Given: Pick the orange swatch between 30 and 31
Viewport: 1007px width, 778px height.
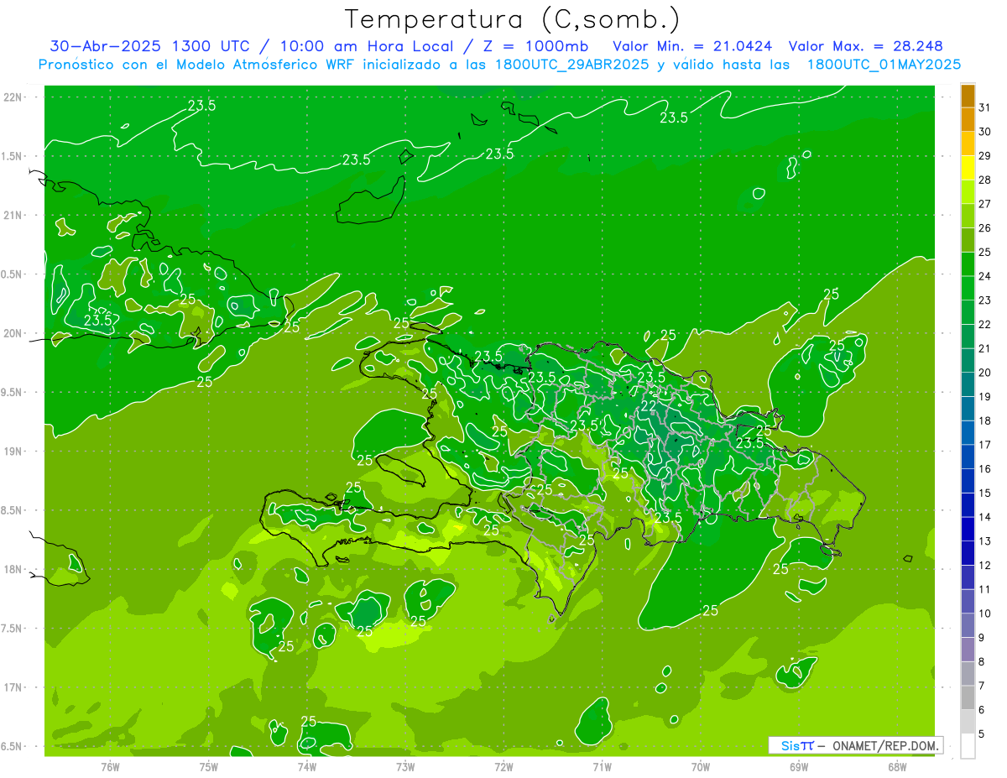Looking at the screenshot, I should point(968,120).
